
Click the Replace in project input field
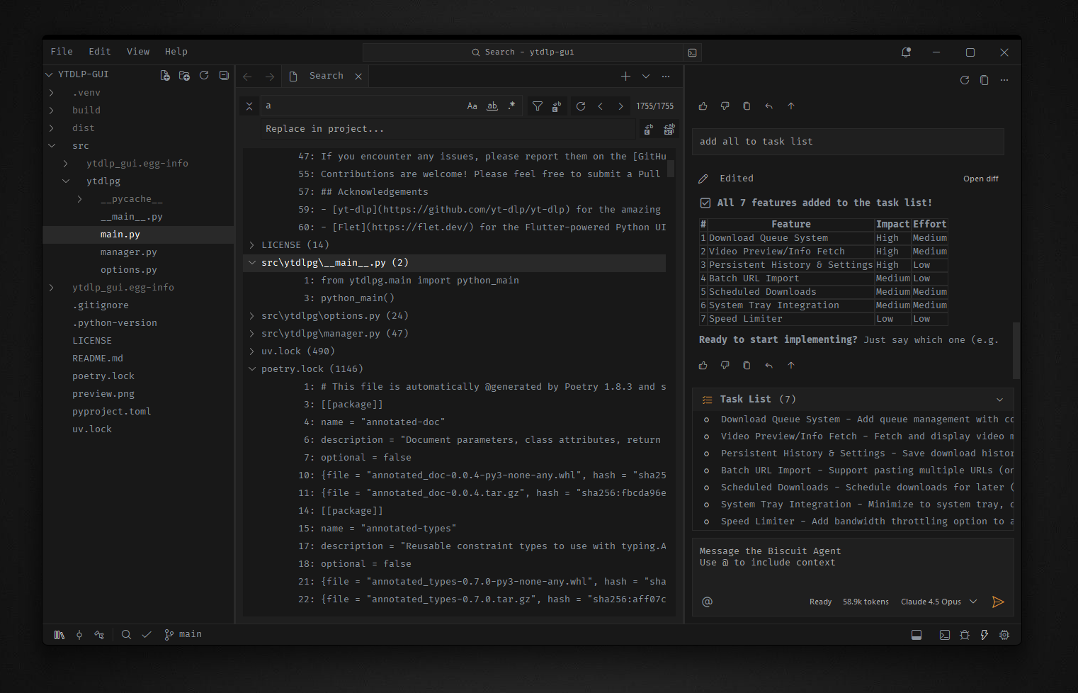[x=448, y=129]
